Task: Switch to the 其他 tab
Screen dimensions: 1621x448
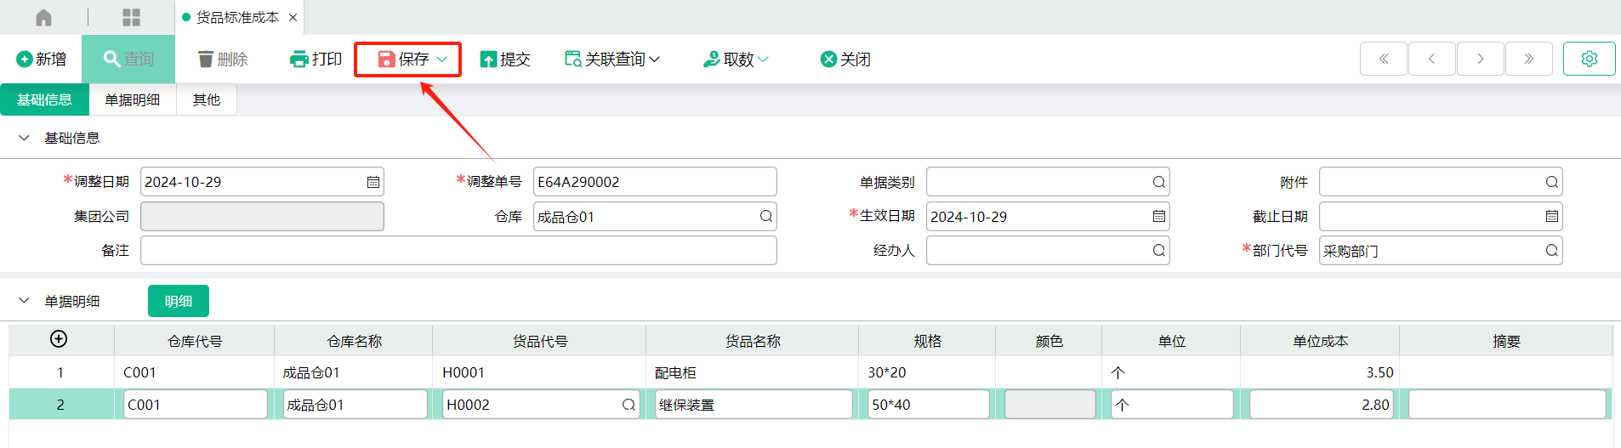Action: click(x=207, y=99)
